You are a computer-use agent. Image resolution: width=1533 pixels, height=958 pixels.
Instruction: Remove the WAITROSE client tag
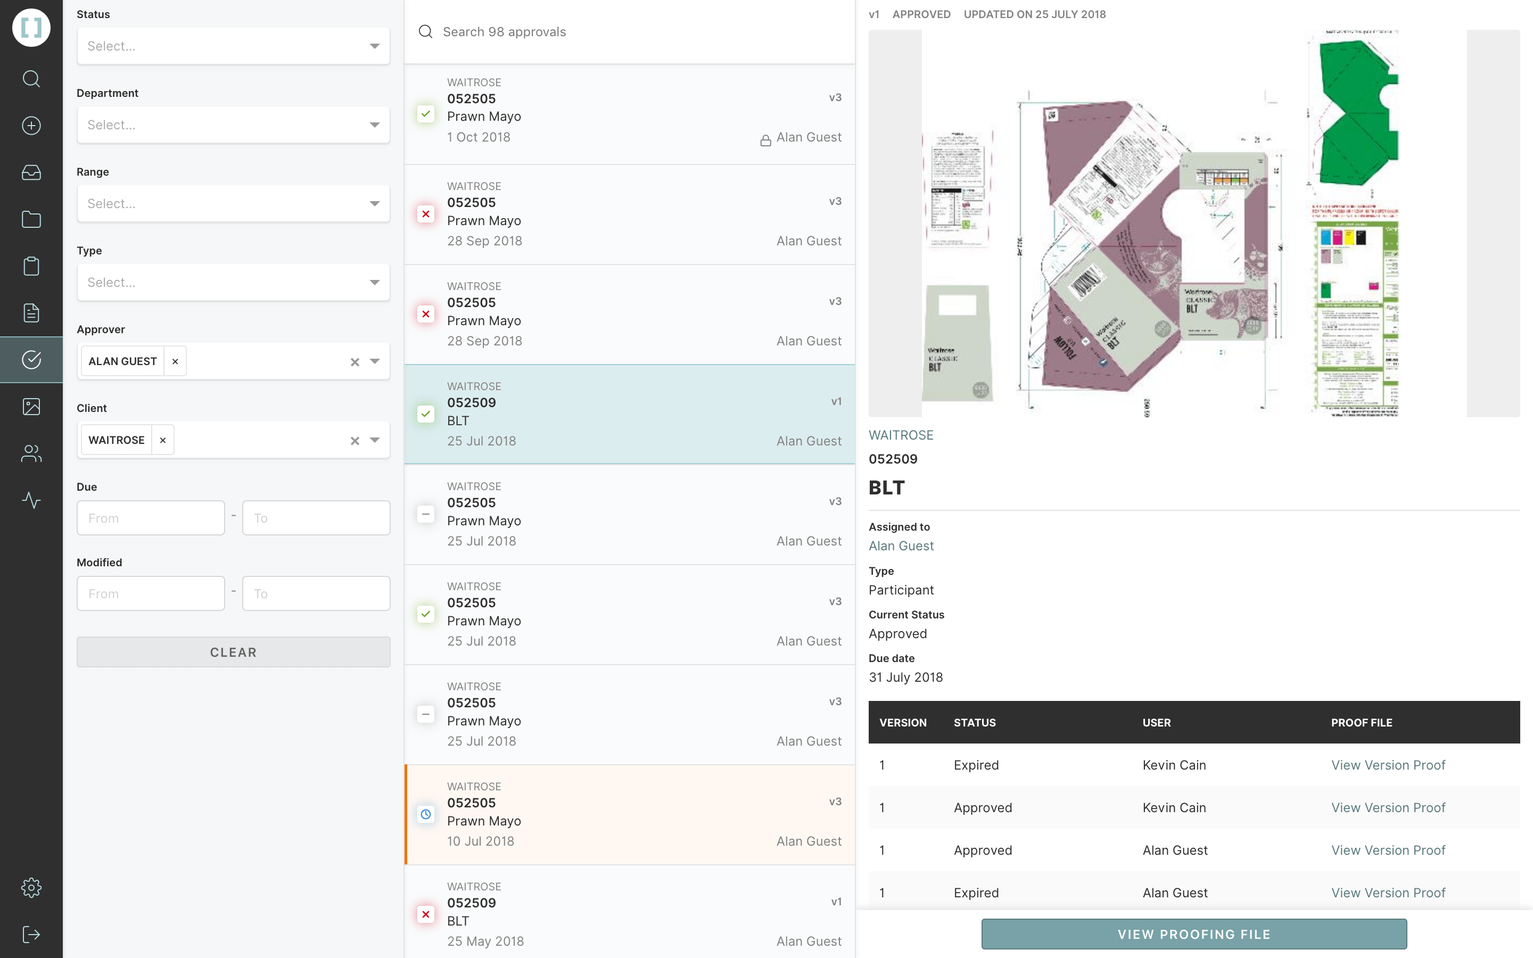pos(163,440)
